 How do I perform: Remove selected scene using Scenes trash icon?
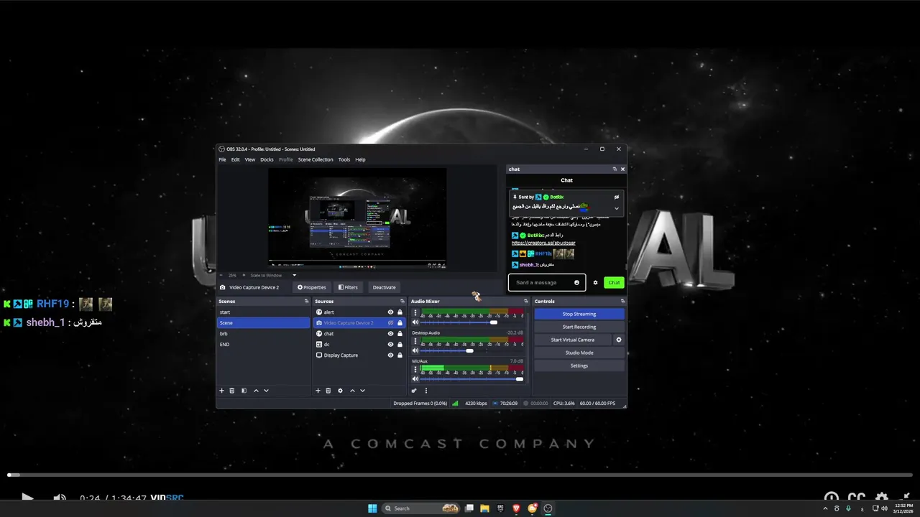click(x=232, y=391)
